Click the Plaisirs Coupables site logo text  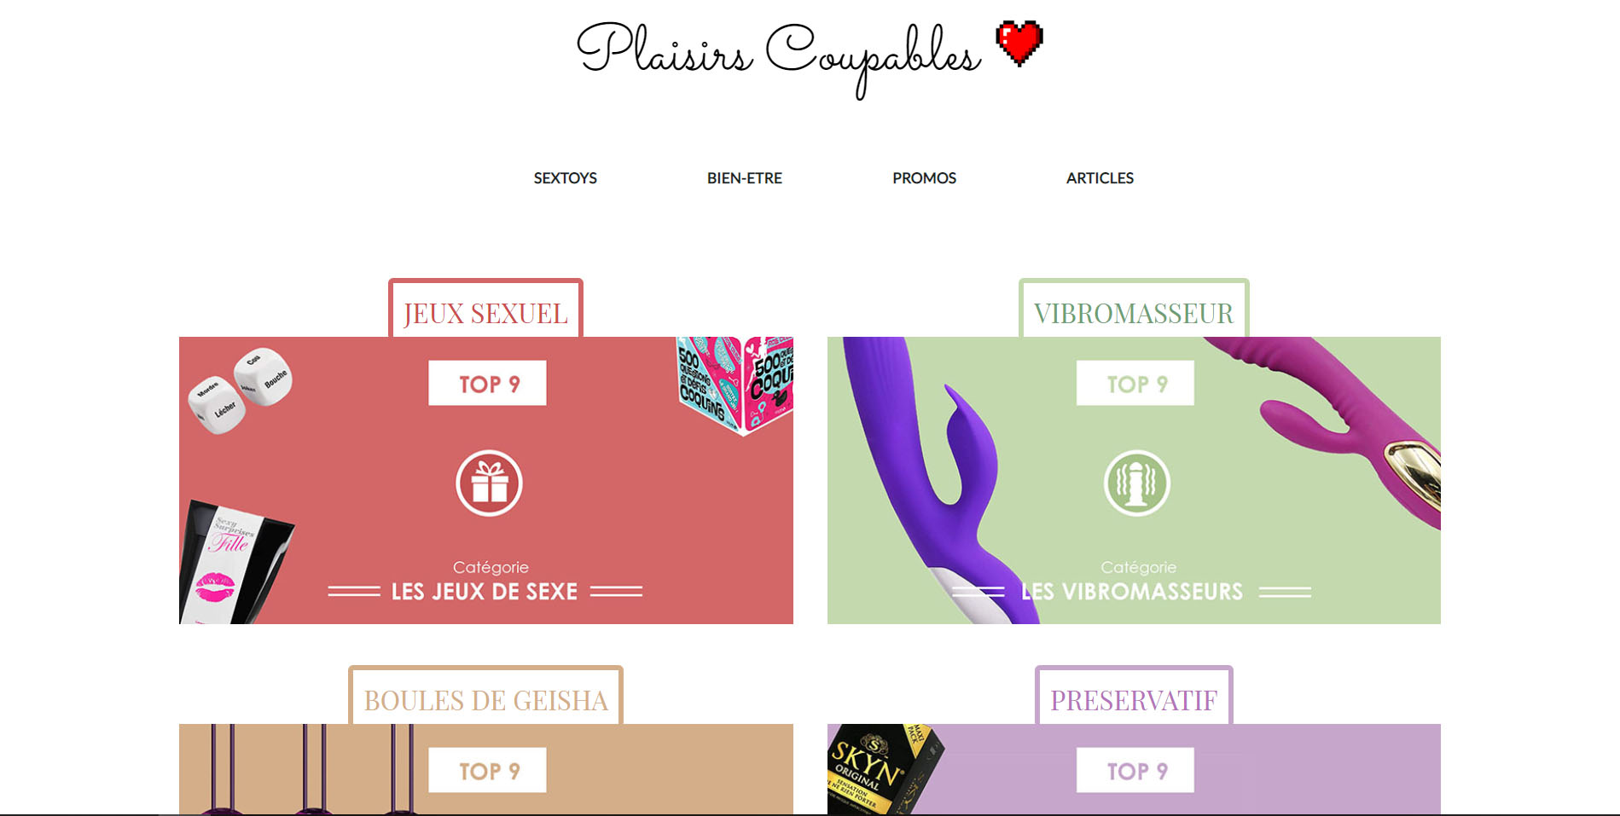tap(780, 56)
